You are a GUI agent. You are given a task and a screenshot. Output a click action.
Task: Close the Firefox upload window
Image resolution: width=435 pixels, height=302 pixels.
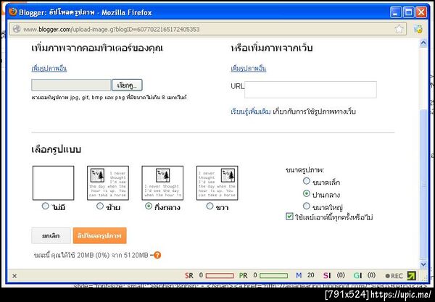pyautogui.click(x=421, y=12)
